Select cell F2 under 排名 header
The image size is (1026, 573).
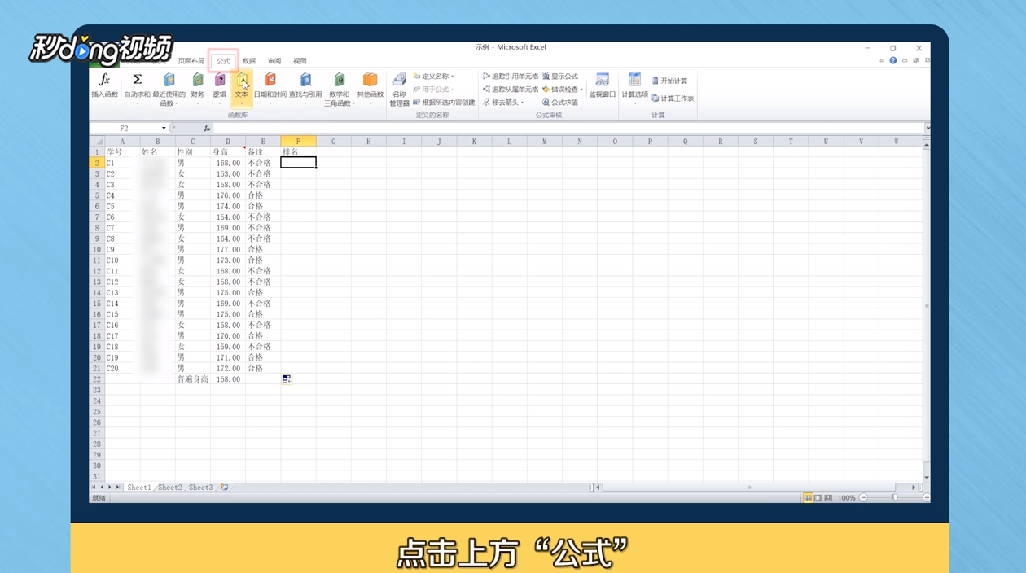[x=298, y=163]
